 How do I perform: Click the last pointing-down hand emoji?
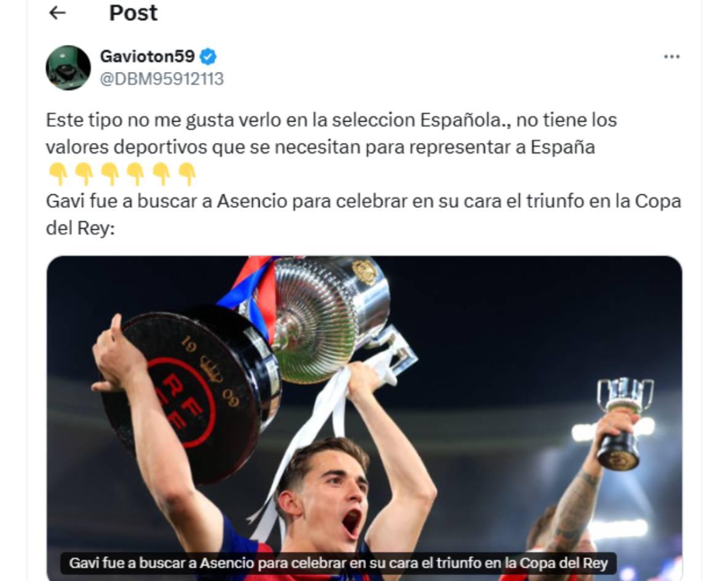(188, 175)
